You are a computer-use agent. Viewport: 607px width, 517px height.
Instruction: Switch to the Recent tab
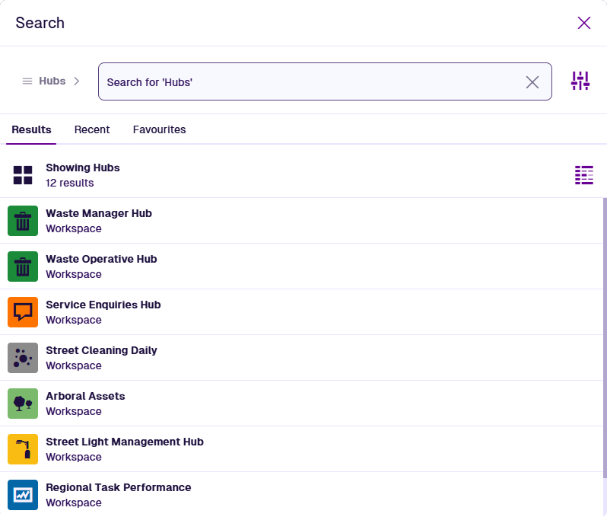pos(92,129)
